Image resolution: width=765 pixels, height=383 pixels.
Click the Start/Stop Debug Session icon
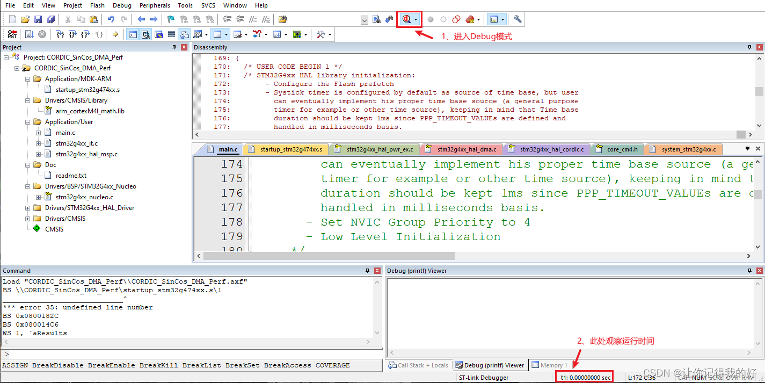406,19
